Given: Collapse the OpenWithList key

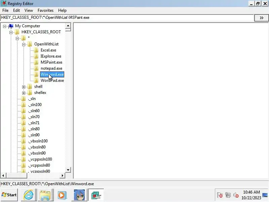Looking at the screenshot, I should [x=24, y=44].
